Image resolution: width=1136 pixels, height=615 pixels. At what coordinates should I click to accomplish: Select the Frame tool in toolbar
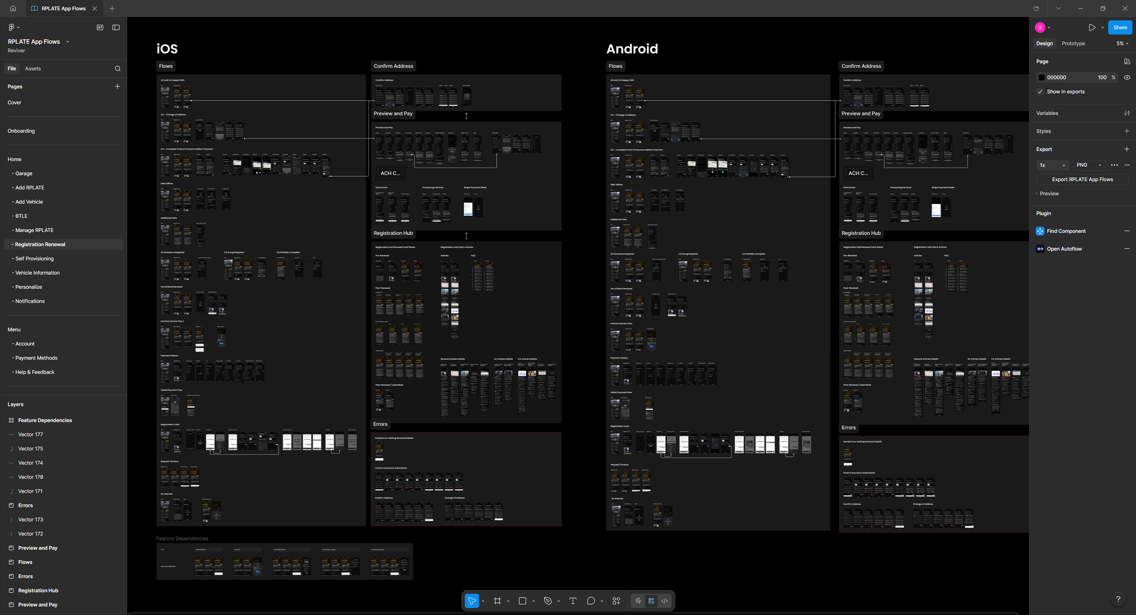tap(497, 601)
